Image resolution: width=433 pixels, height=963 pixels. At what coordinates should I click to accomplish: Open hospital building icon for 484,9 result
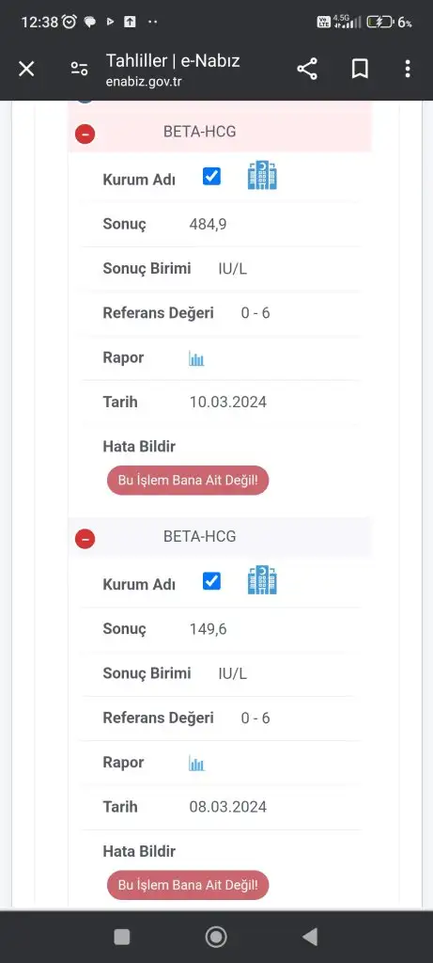[x=262, y=176]
